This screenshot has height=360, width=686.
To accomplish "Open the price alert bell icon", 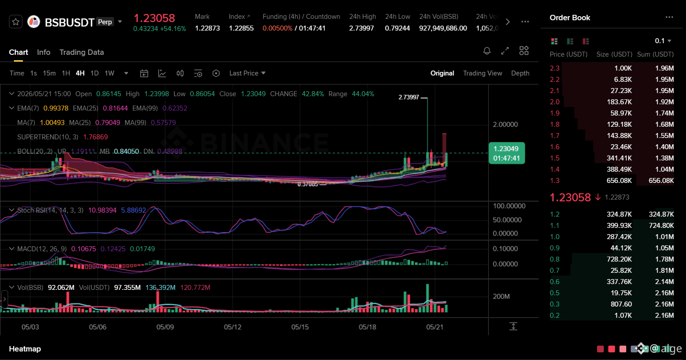I will coord(487,51).
